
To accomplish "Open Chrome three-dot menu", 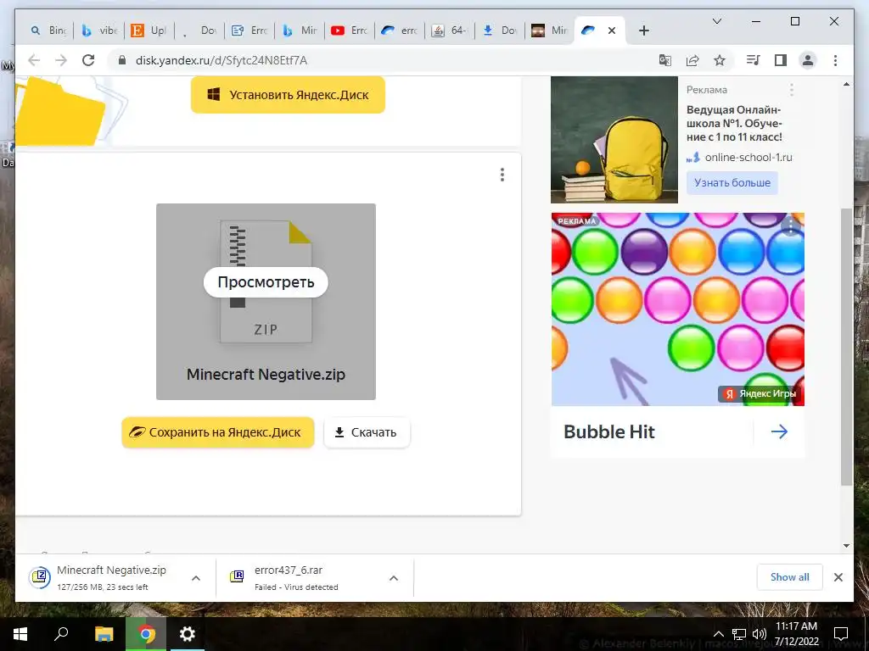I will coord(835,60).
